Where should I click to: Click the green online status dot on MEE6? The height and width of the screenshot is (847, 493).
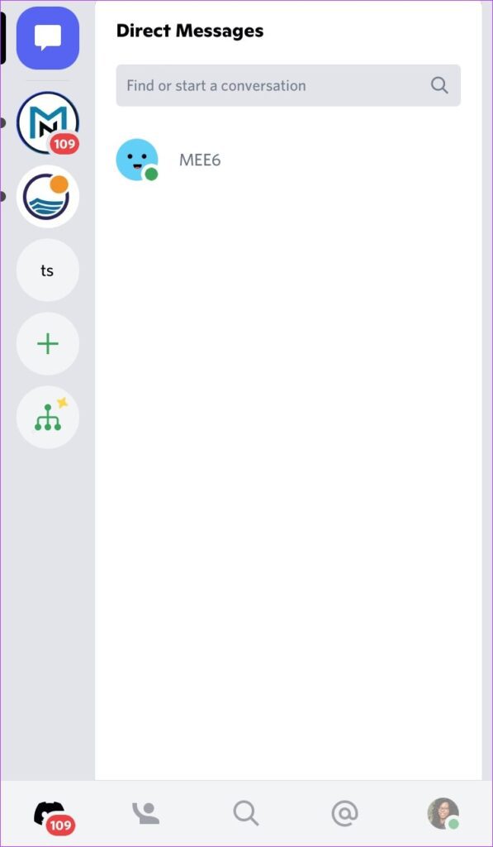(152, 174)
